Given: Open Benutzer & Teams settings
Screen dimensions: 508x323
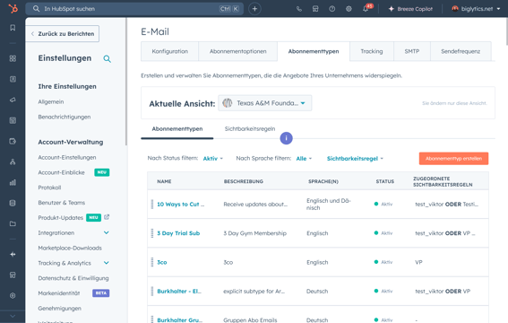Looking at the screenshot, I should click(x=61, y=203).
